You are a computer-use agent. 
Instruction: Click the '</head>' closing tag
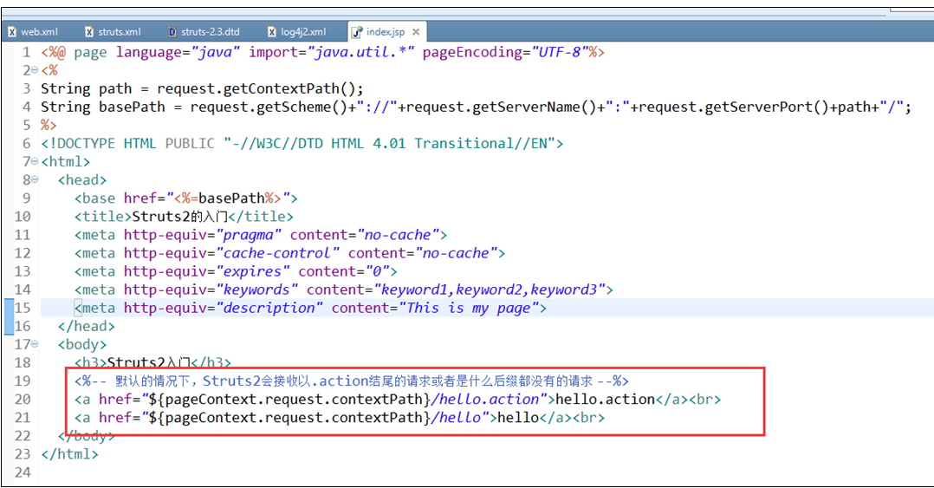click(87, 326)
